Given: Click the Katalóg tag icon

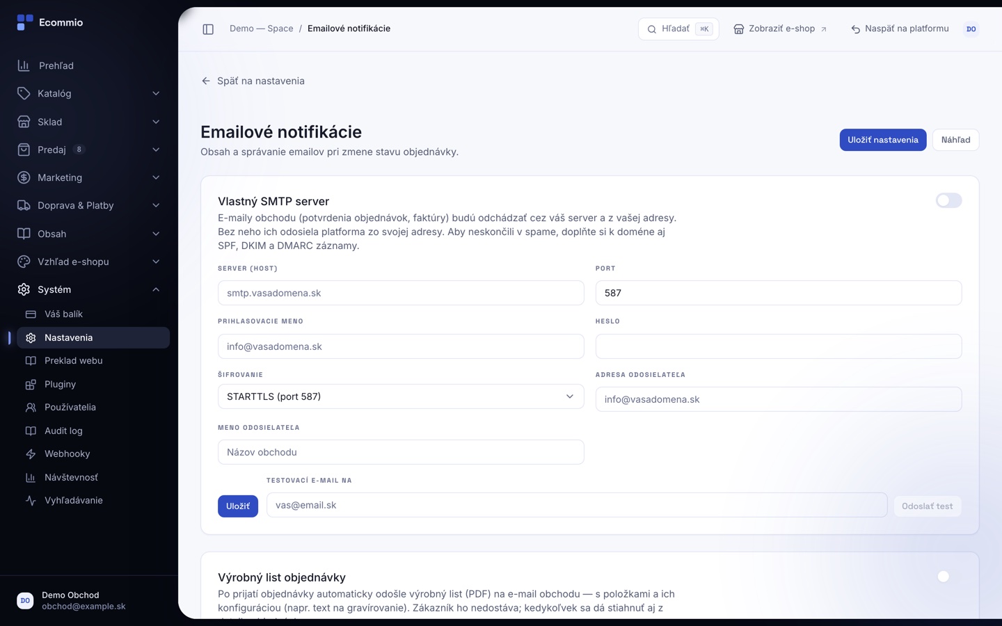Looking at the screenshot, I should pyautogui.click(x=24, y=93).
